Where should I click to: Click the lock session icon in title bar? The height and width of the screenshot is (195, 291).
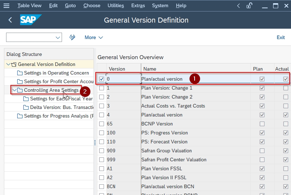249,6
